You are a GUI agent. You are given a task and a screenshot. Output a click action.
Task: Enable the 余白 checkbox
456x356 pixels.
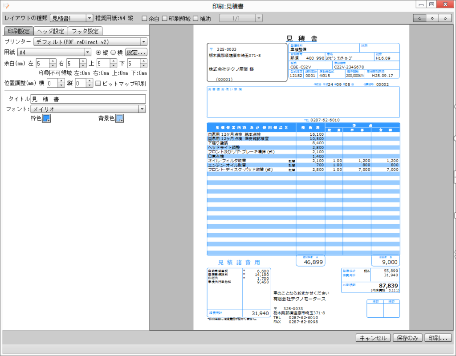[x=144, y=19]
